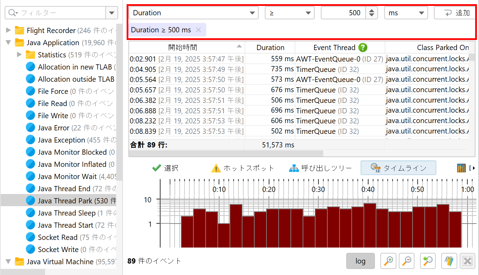479x275 pixels.
Task: Open the ≥ comparison operator dropdown
Action: coord(308,13)
